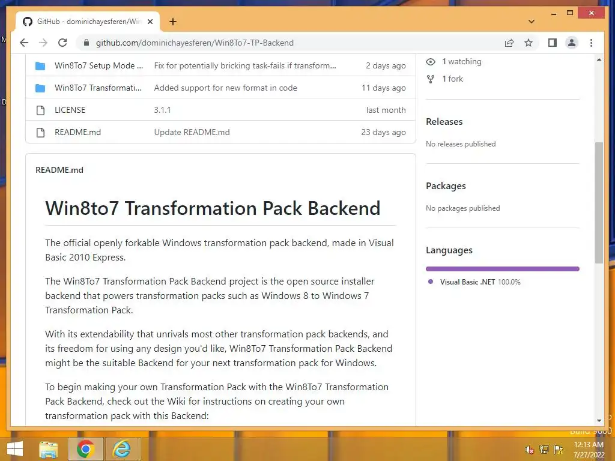Click the padlock site info icon
Image resolution: width=615 pixels, height=461 pixels.
click(86, 43)
